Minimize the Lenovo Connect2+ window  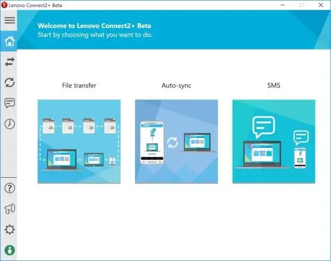click(x=283, y=5)
